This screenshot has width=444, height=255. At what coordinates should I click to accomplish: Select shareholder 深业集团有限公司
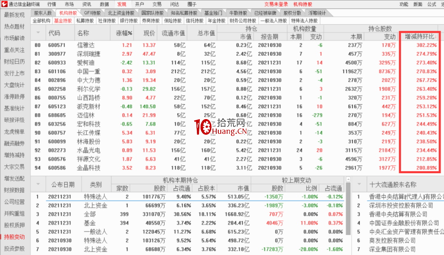pyautogui.click(x=392, y=249)
